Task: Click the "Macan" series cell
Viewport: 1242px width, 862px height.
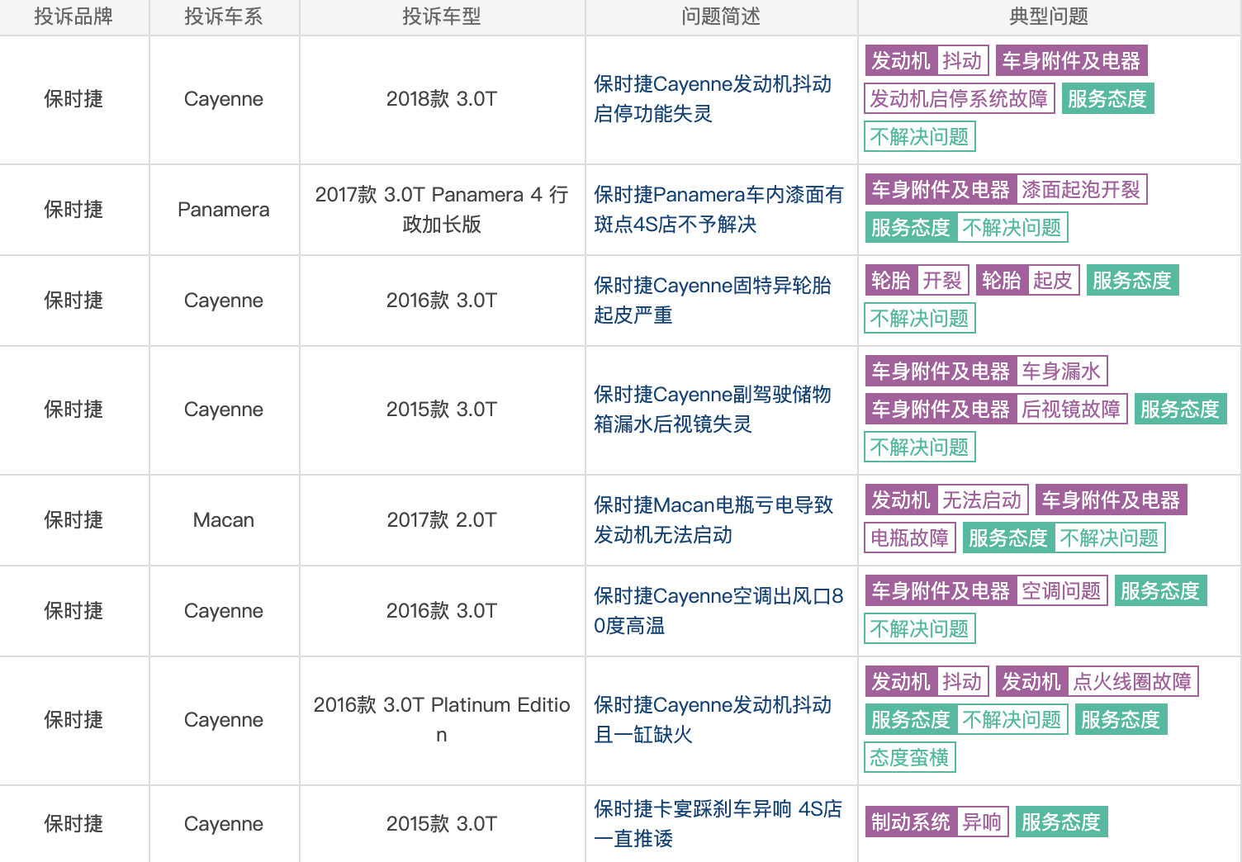Action: point(224,520)
